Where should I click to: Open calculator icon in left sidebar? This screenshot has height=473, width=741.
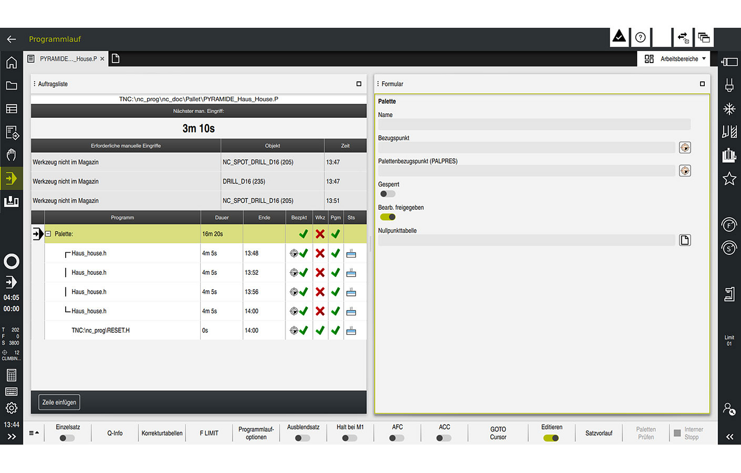12,375
